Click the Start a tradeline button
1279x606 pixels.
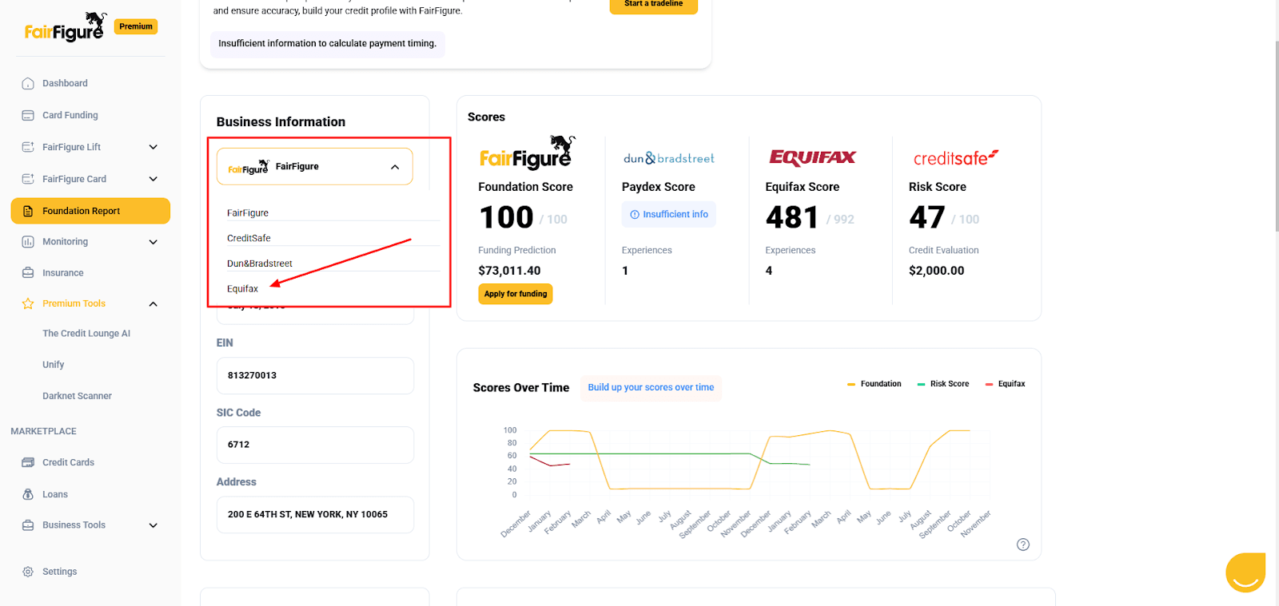[654, 5]
